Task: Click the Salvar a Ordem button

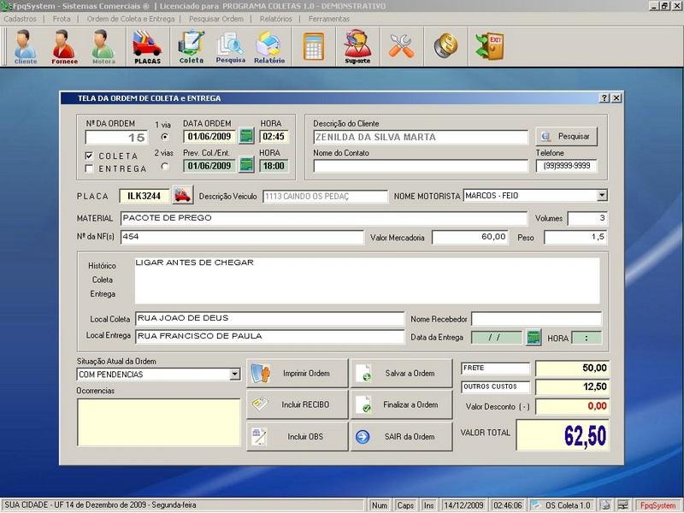Action: click(x=401, y=374)
